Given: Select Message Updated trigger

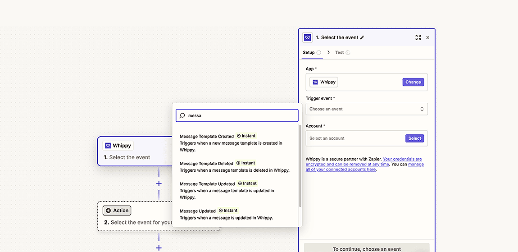Looking at the screenshot, I should [x=235, y=214].
